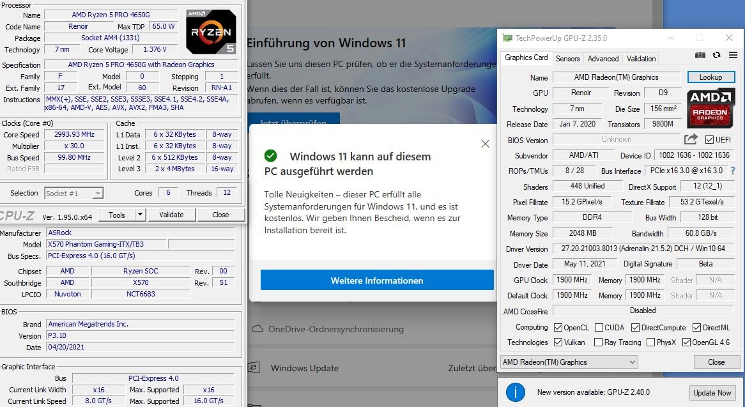The image size is (745, 407).
Task: Switch to the Sensors tab
Action: click(568, 58)
